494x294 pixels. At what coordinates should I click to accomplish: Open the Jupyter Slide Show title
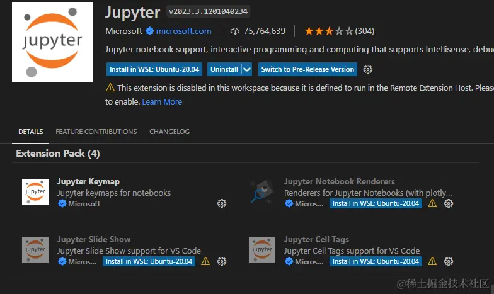(x=94, y=239)
